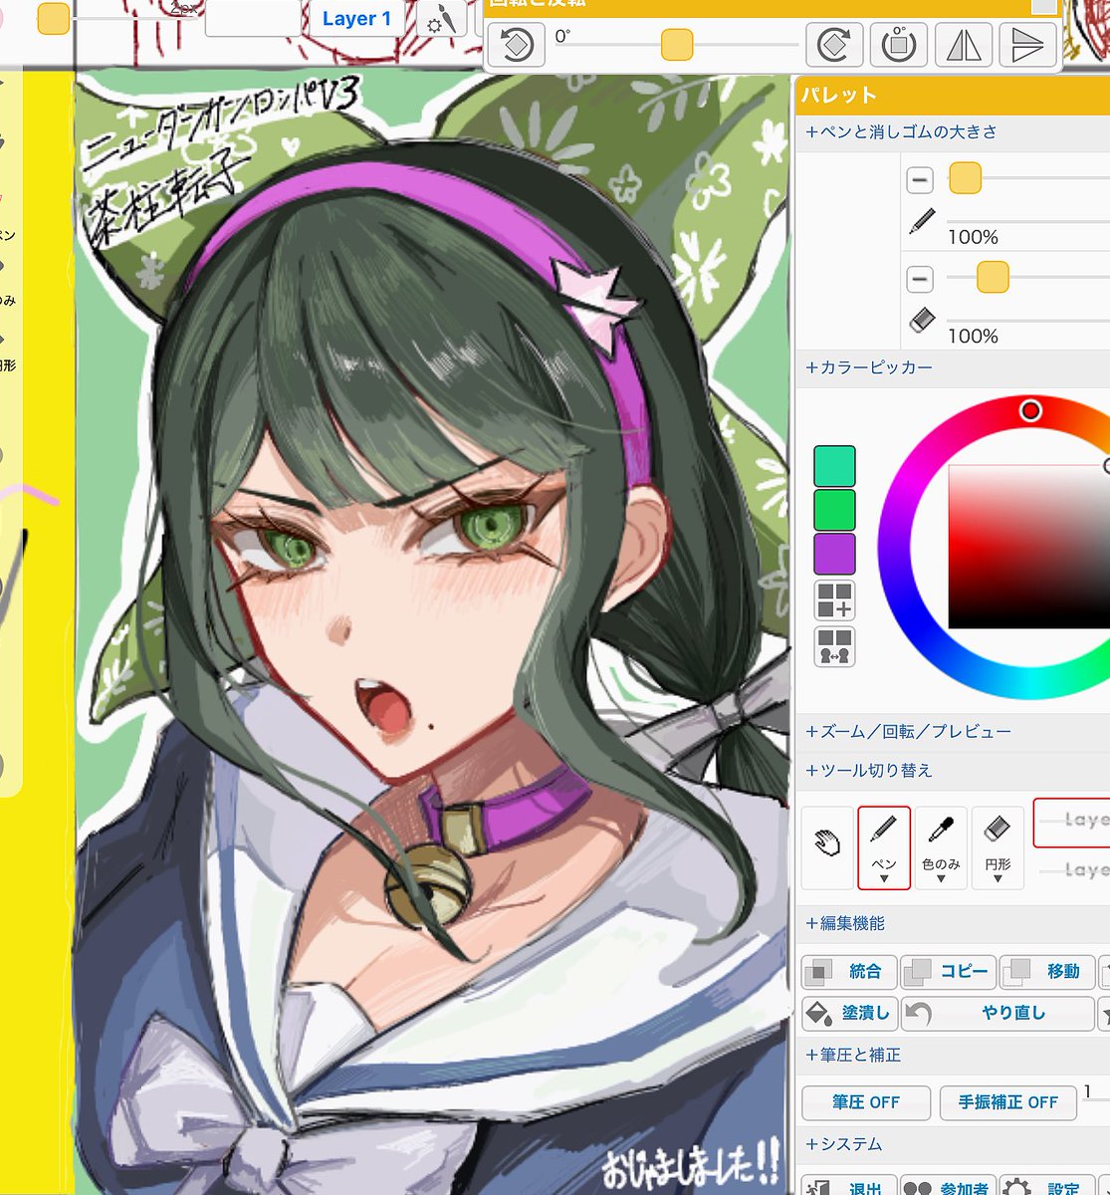Image resolution: width=1110 pixels, height=1195 pixels.
Task: Collapse the 筆圧と補正 section
Action: point(852,1055)
